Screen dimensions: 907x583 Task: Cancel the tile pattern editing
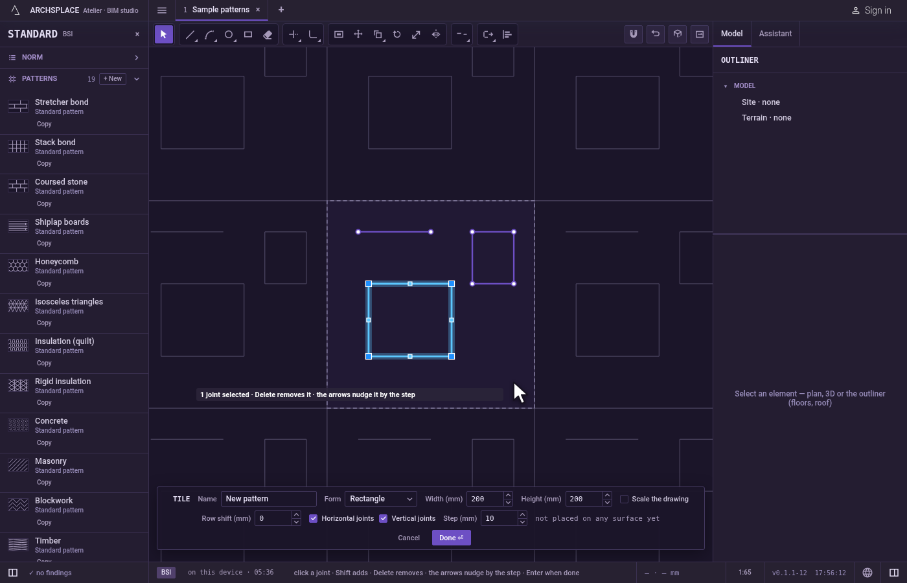409,538
